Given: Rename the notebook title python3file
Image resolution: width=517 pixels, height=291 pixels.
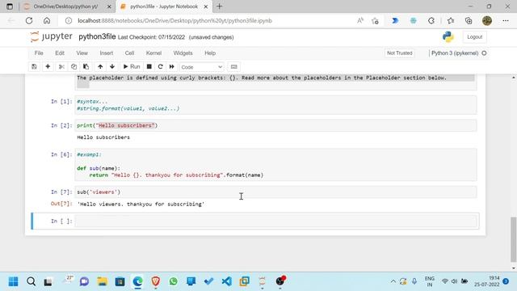Looking at the screenshot, I should click(x=97, y=36).
